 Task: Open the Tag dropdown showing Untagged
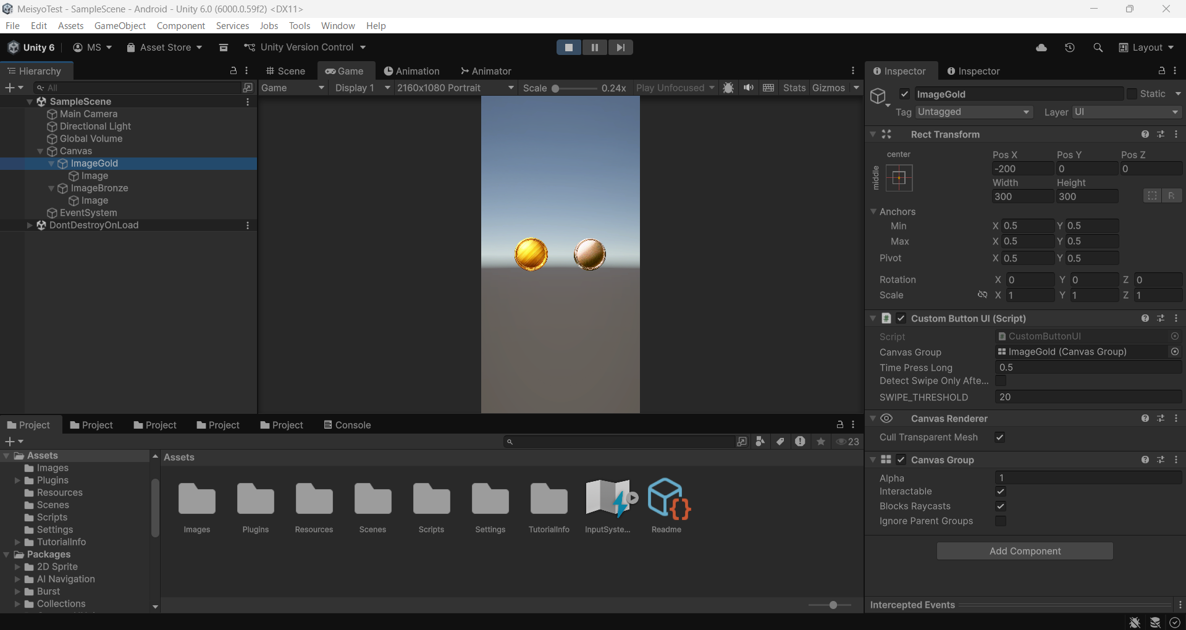974,112
